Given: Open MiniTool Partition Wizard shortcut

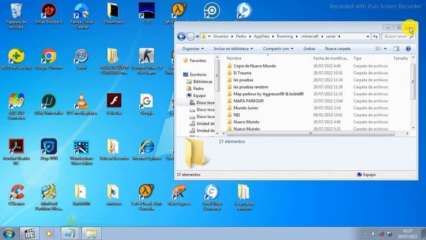Looking at the screenshot, I should (49, 197).
